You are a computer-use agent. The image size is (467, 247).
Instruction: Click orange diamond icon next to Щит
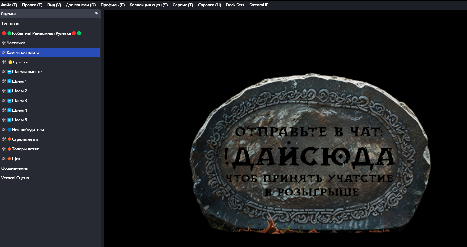tap(9, 159)
